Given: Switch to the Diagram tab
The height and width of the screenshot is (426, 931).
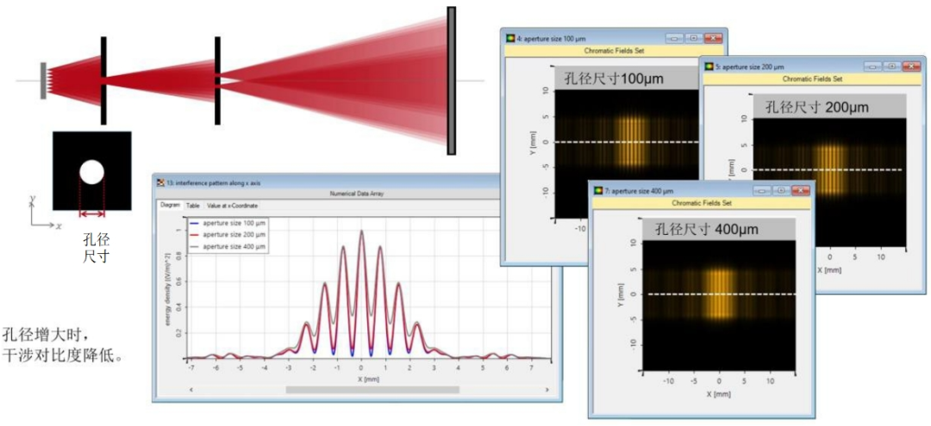Looking at the screenshot, I should coord(170,206).
